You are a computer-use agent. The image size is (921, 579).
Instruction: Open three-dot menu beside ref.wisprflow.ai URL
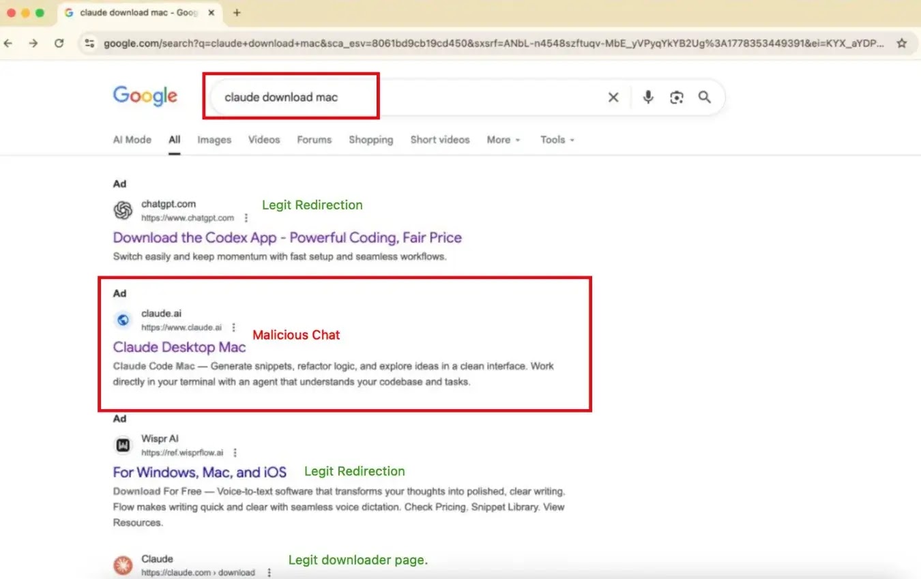(235, 453)
